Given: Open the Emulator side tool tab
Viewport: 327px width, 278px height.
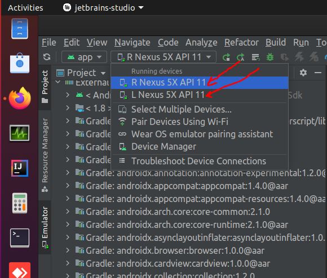Looking at the screenshot, I should click(x=45, y=227).
